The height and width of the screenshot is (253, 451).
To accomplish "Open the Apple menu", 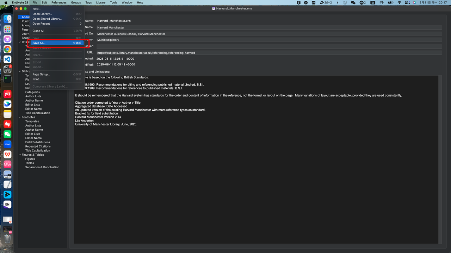I will coord(6,2).
